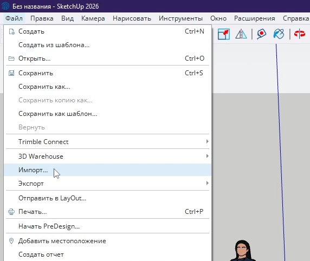Click the SketchUp logo in title bar
The height and width of the screenshot is (261, 310).
click(5, 6)
